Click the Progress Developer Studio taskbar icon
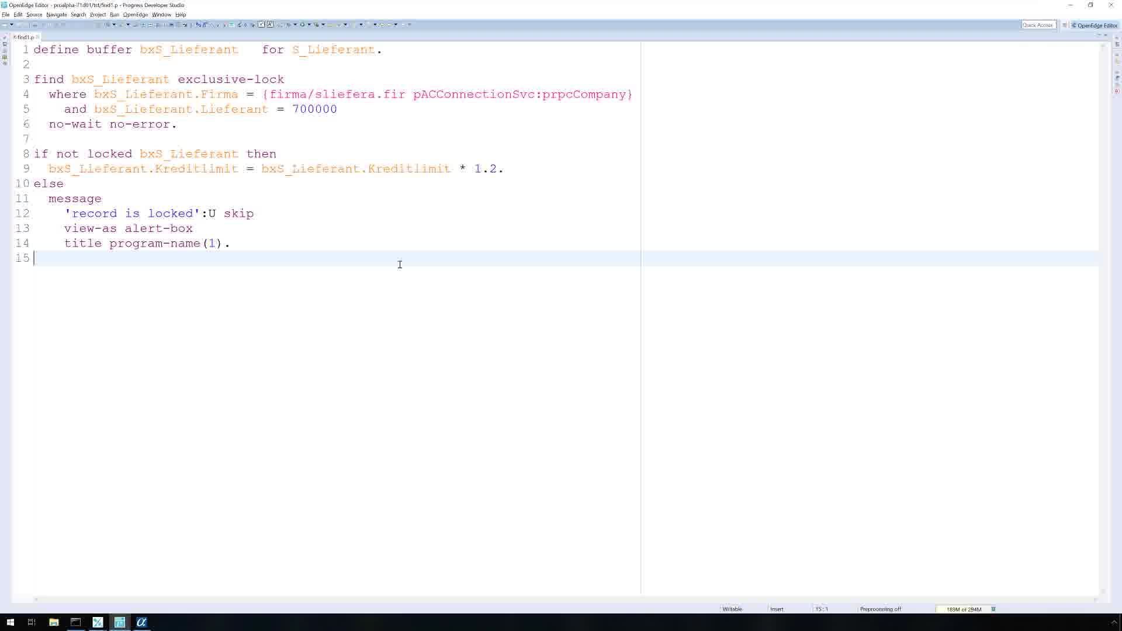 point(119,622)
